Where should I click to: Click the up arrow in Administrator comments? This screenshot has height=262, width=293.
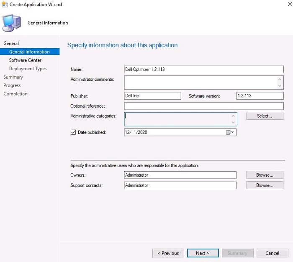click(280, 79)
